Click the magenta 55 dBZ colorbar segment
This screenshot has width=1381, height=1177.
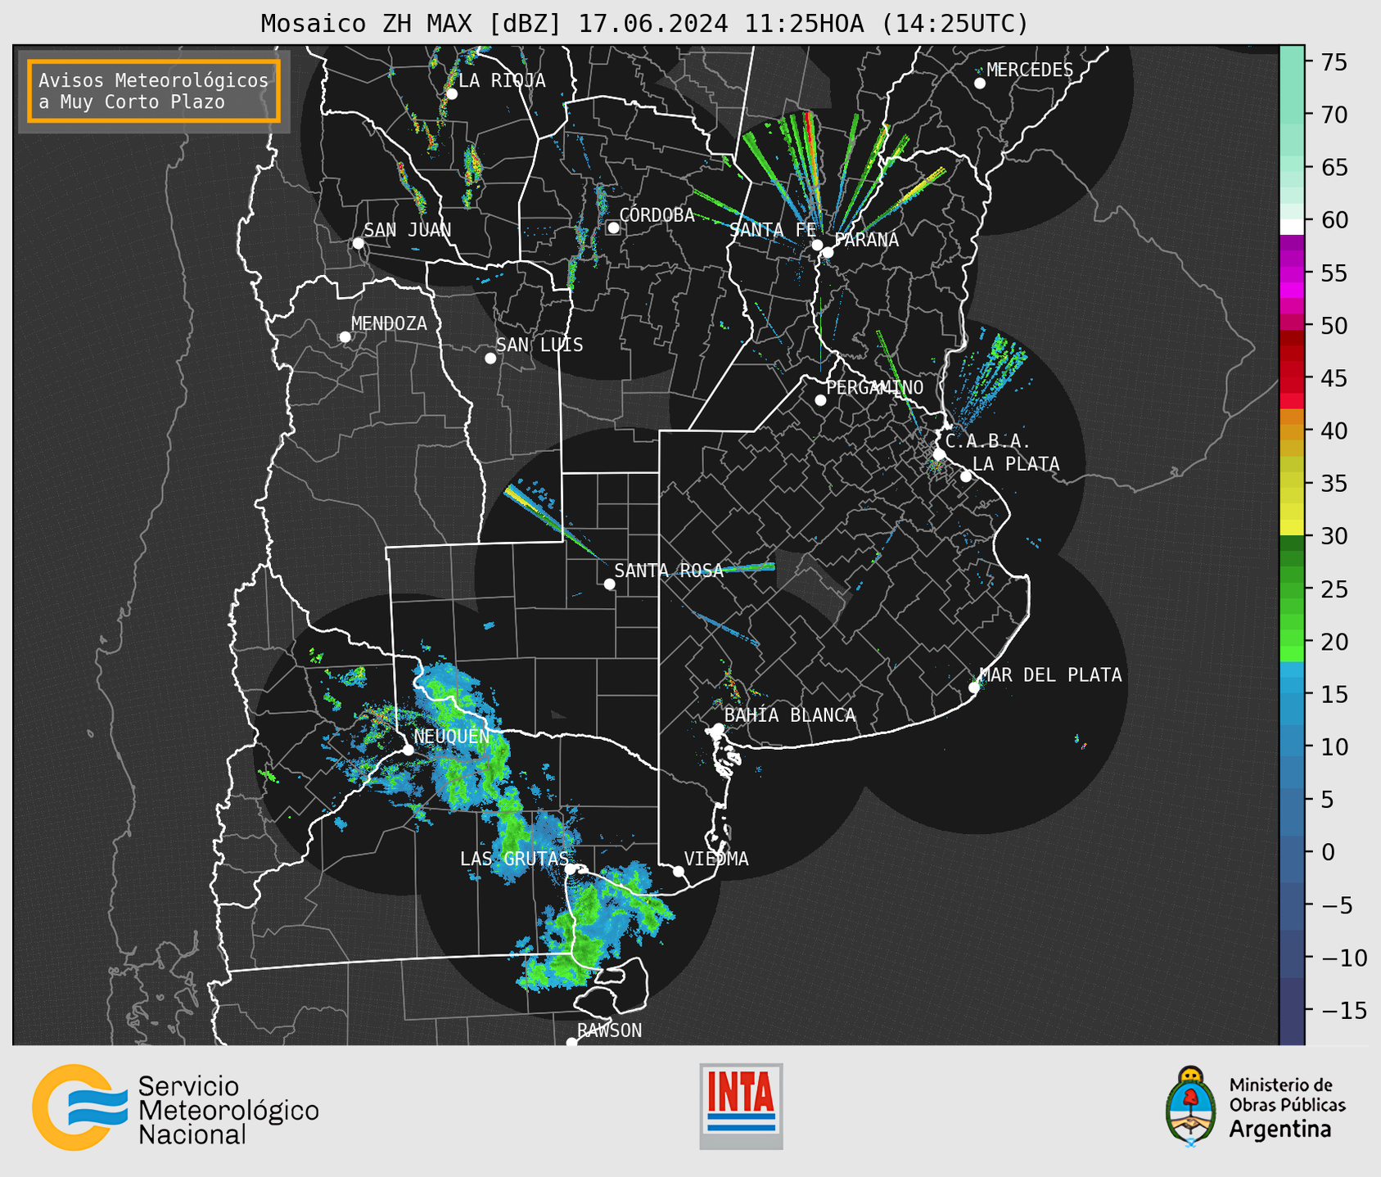(x=1291, y=273)
